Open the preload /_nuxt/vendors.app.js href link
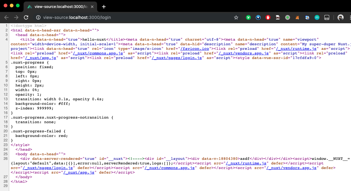 tap(243, 53)
